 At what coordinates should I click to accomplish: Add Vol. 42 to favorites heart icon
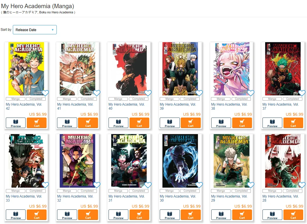[45, 93]
